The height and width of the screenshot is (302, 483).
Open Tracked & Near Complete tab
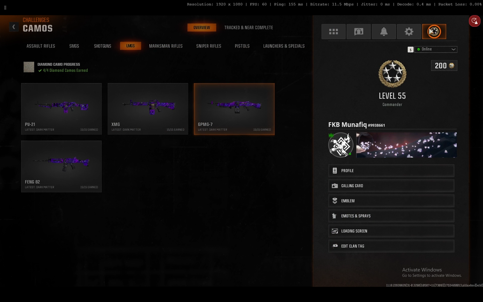(249, 27)
